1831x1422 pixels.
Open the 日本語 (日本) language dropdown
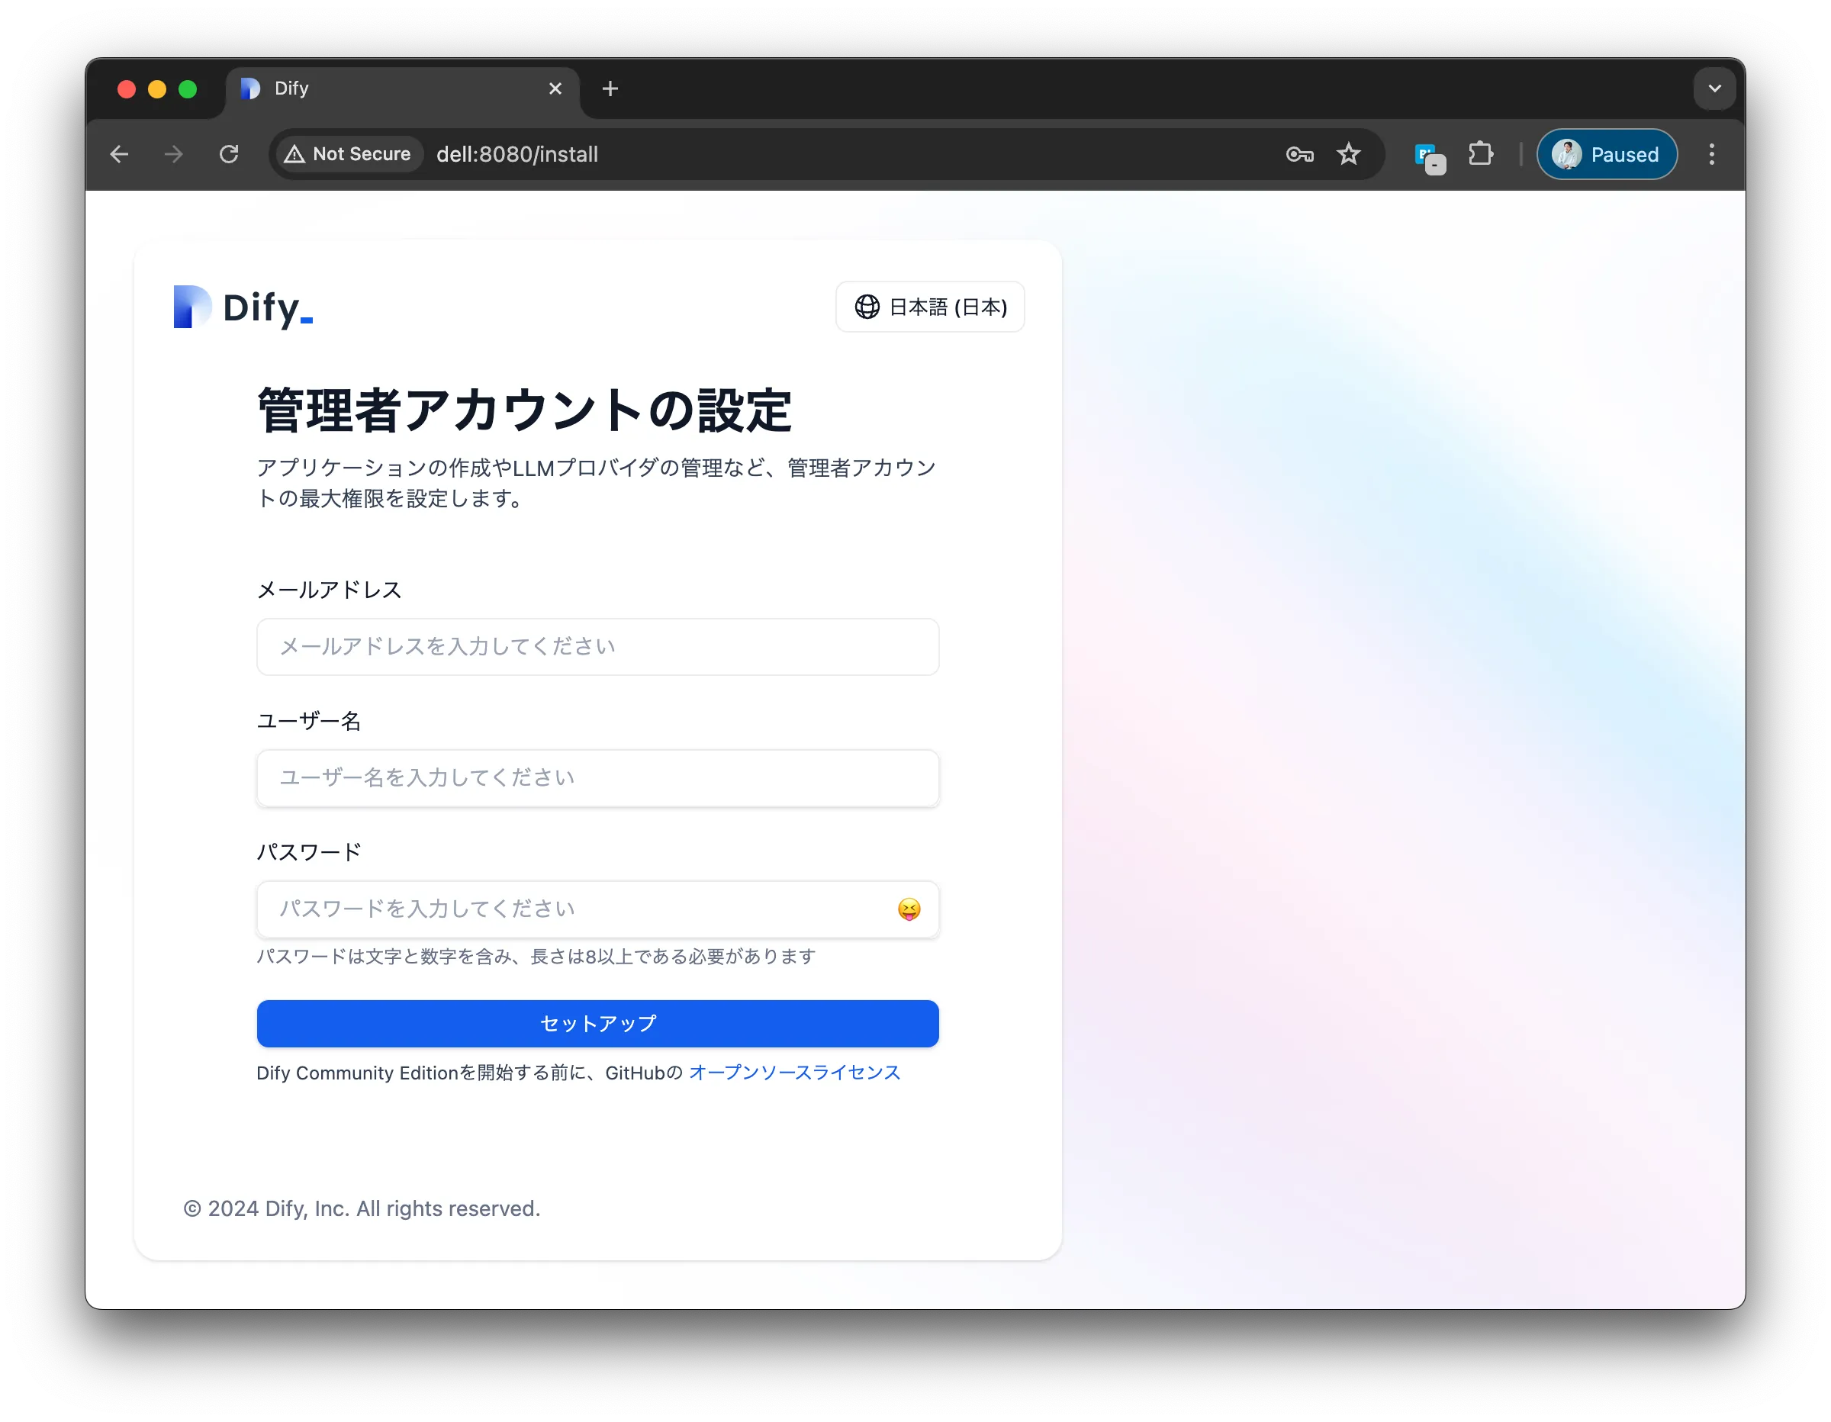click(930, 307)
